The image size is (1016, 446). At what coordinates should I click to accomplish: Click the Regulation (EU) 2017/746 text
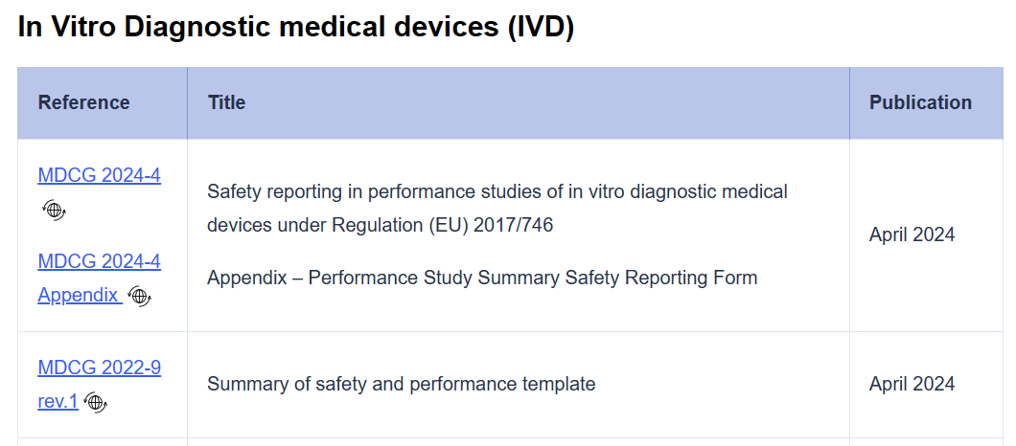[443, 226]
